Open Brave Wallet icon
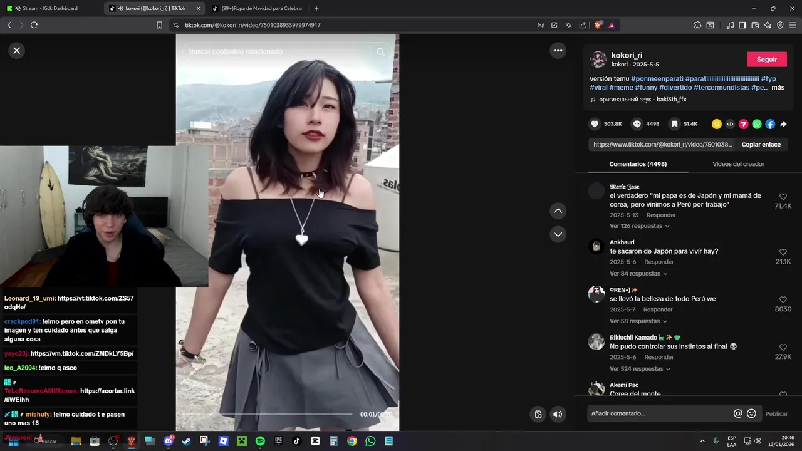The image size is (802, 451). [755, 25]
